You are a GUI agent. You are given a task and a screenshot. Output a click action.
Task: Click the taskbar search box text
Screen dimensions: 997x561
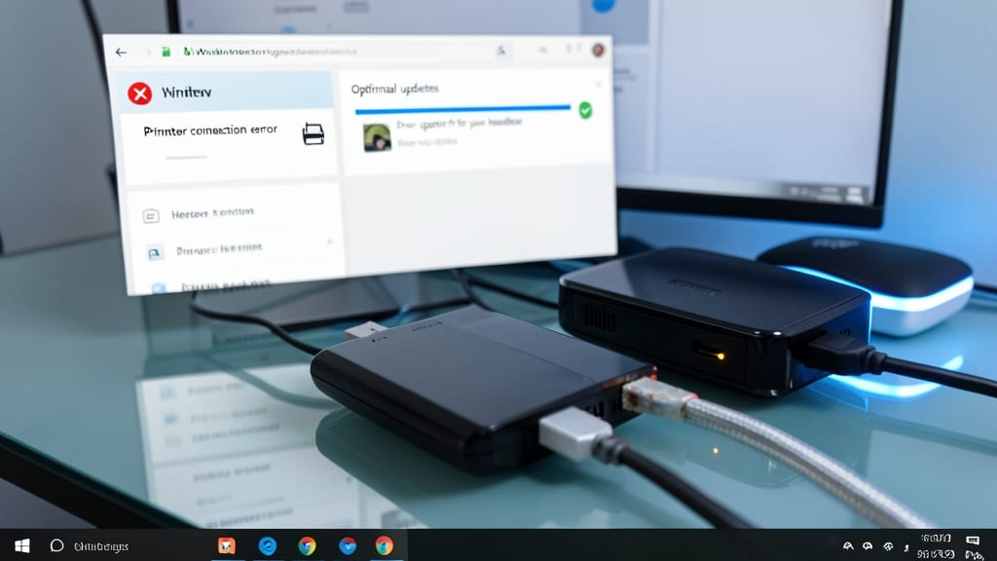(x=101, y=546)
